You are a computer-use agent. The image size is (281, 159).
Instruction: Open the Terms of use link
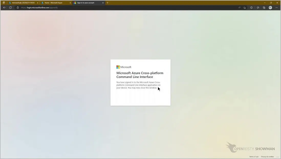click(254, 157)
